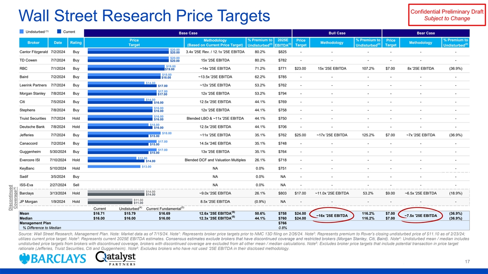This screenshot has height=274, width=488.
Task: Click the dark blue Current legend square
Action: click(x=60, y=32)
